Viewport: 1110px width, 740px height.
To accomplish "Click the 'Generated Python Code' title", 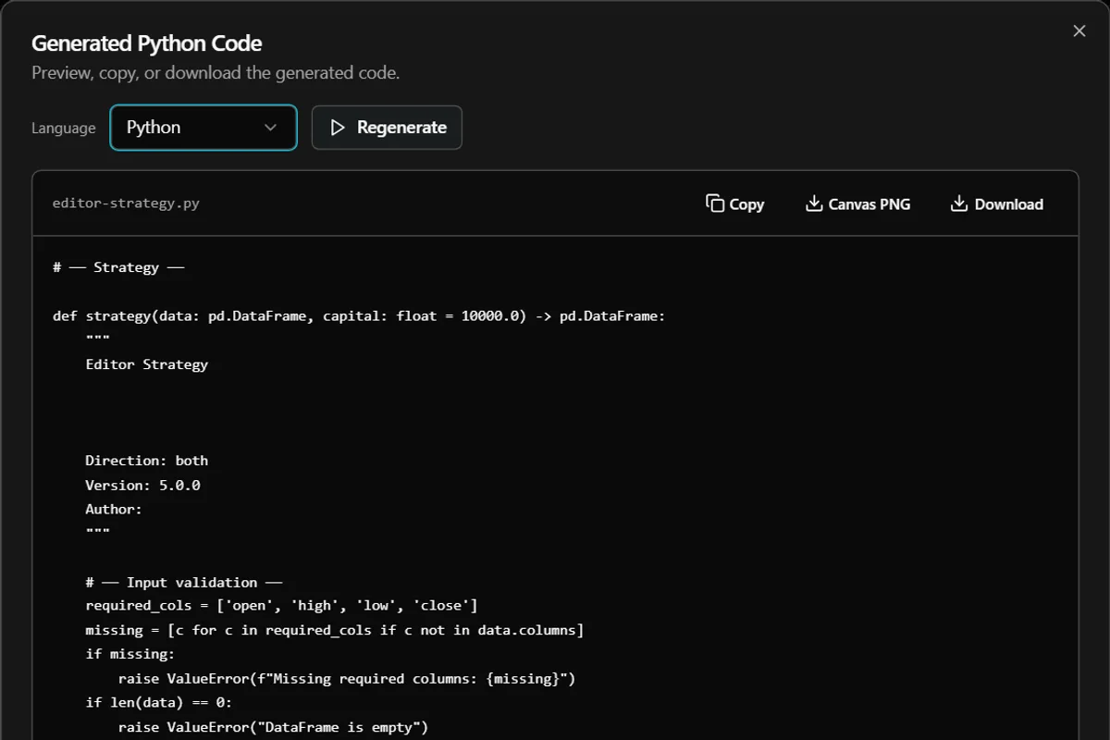I will point(147,43).
